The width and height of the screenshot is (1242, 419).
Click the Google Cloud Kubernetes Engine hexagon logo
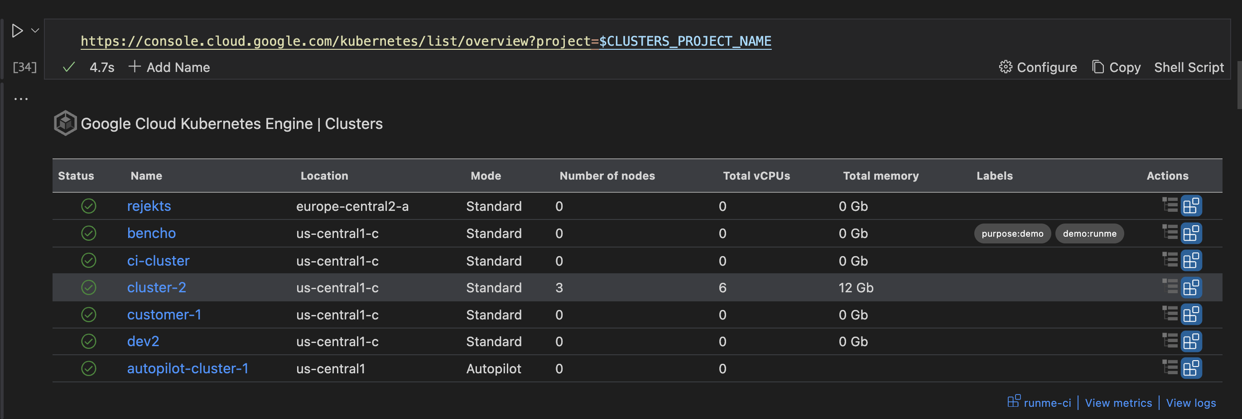(x=66, y=123)
